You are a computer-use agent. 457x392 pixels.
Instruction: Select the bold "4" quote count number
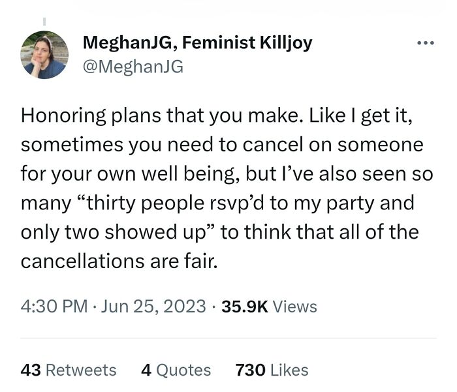click(145, 370)
